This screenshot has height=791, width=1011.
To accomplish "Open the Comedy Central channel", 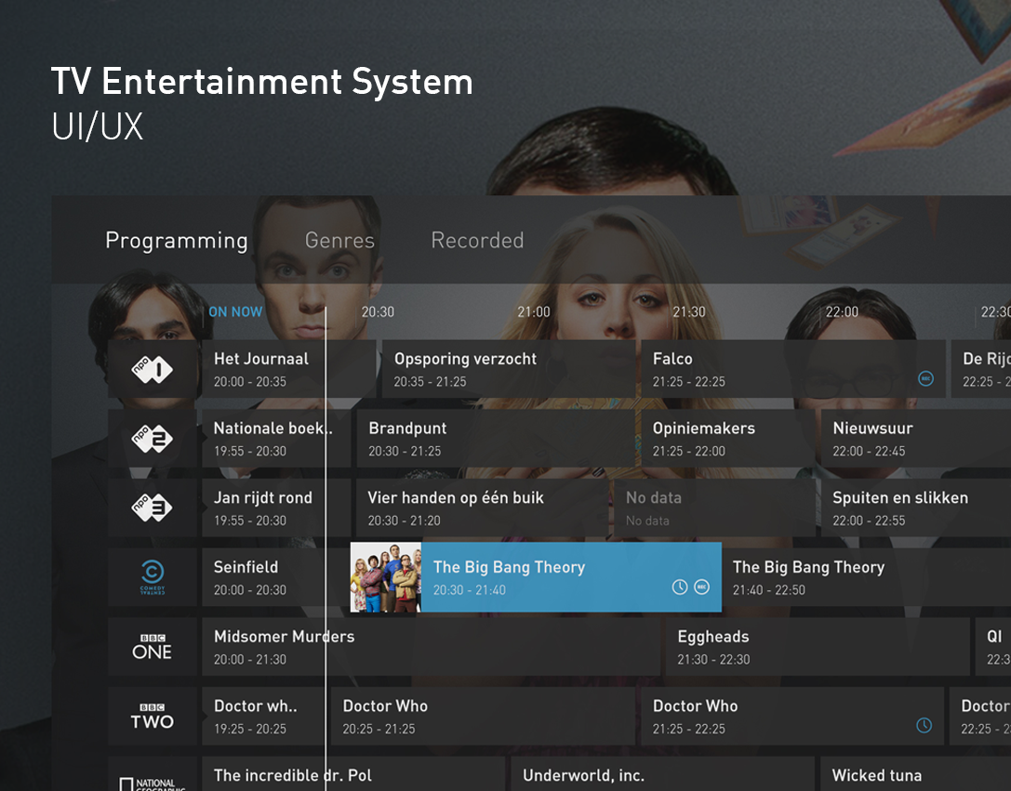I will click(153, 577).
